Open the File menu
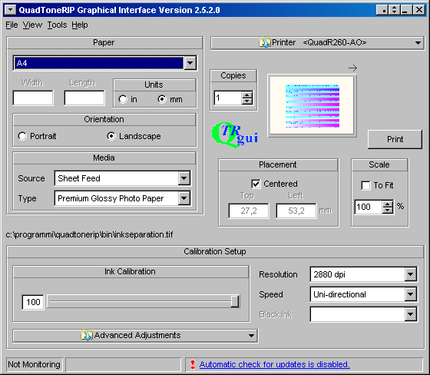 point(12,25)
